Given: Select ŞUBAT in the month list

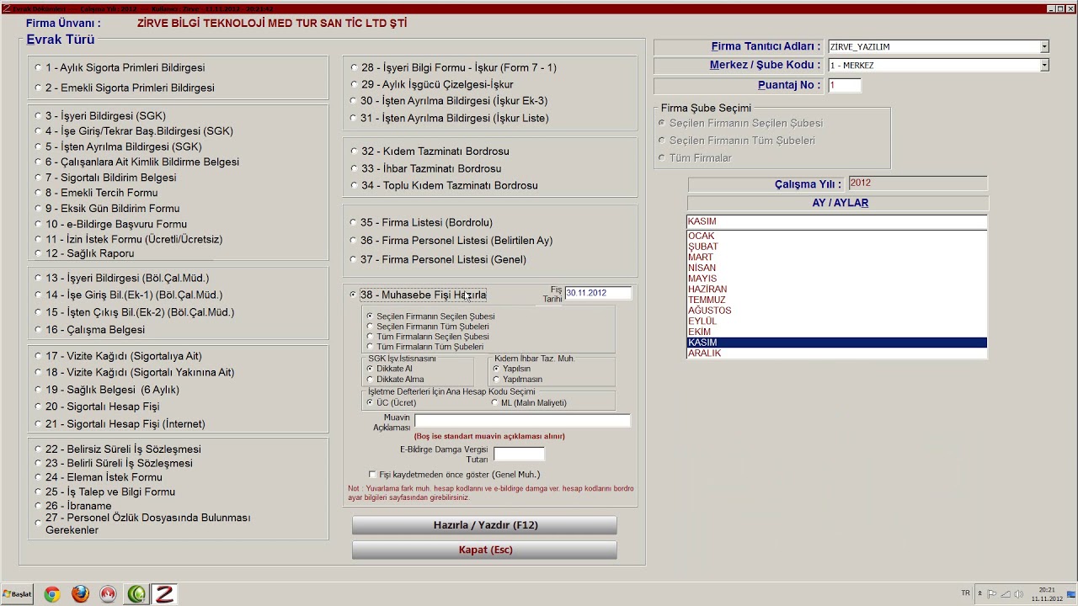Looking at the screenshot, I should coord(836,247).
